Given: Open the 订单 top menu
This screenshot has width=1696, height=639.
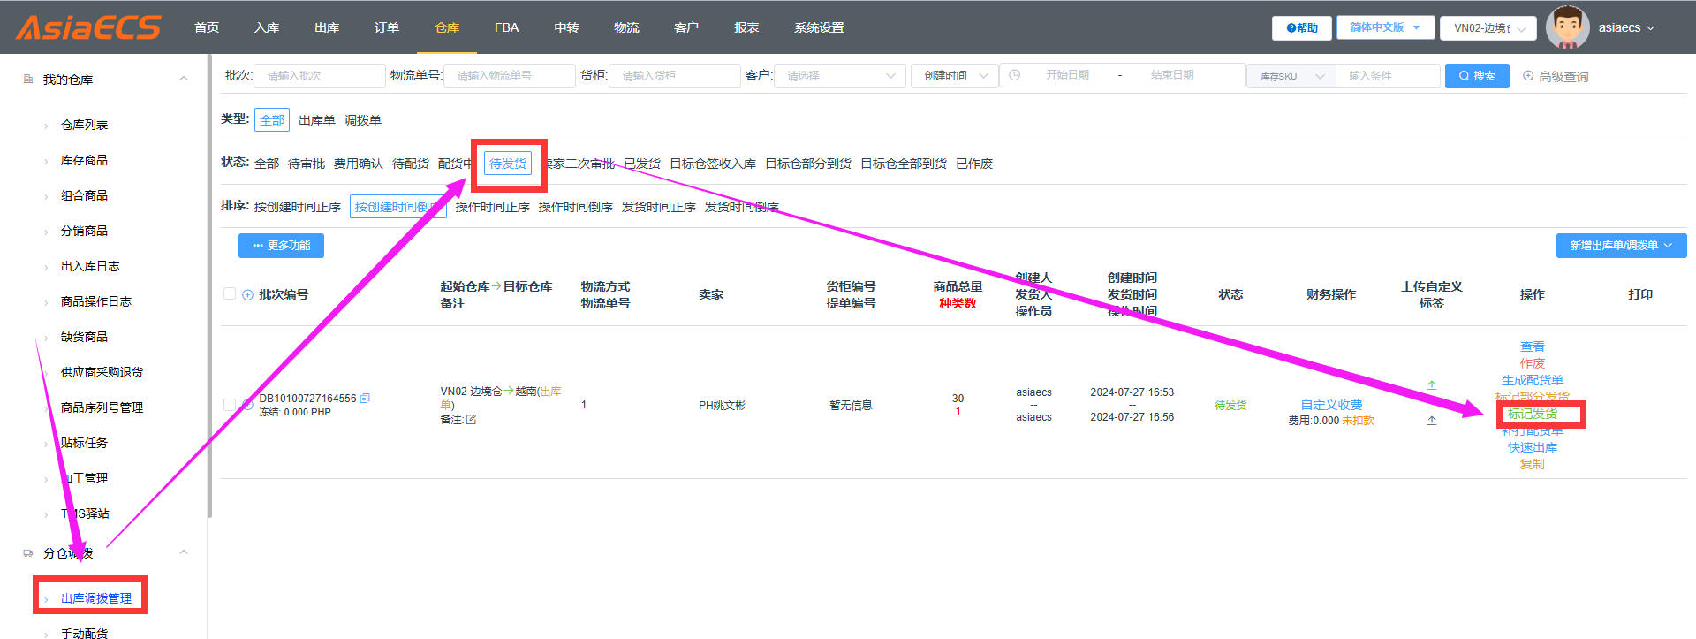Looking at the screenshot, I should [387, 28].
